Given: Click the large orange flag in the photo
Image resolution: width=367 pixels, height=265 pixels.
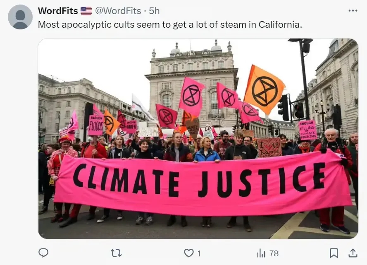Looking at the screenshot, I should tap(265, 89).
